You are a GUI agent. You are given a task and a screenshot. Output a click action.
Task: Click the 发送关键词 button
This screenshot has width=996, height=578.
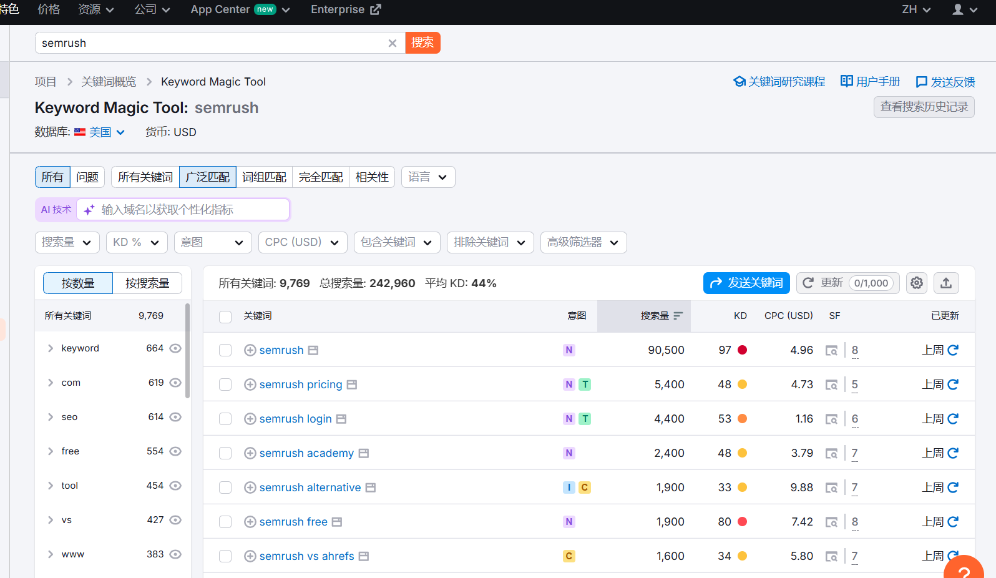[746, 283]
